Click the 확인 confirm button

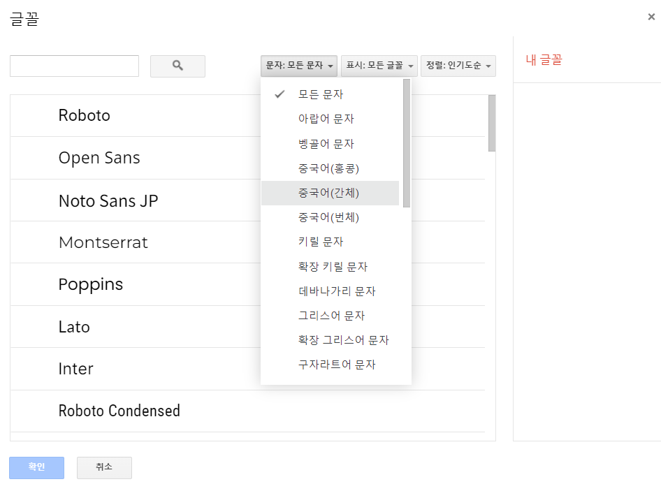coord(36,467)
